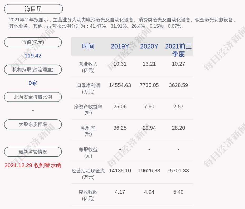
Task: Select the 2019Y column header
Action: pyautogui.click(x=120, y=46)
